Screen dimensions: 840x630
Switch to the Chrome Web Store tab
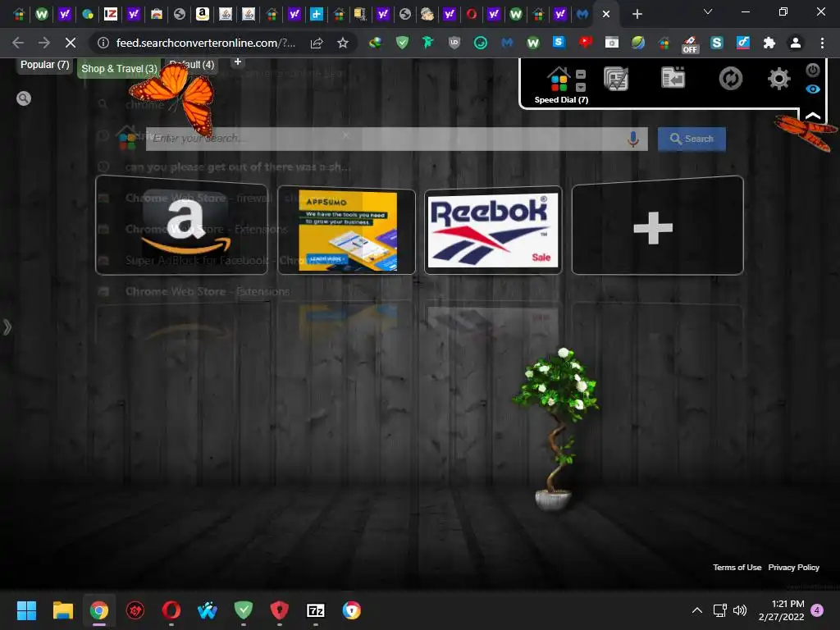(157, 14)
